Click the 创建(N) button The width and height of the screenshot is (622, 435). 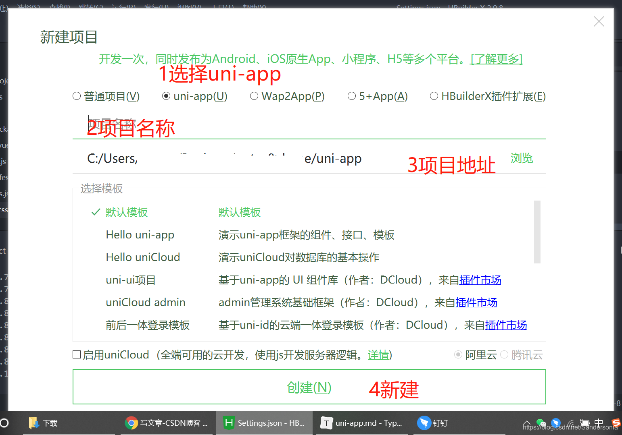309,387
